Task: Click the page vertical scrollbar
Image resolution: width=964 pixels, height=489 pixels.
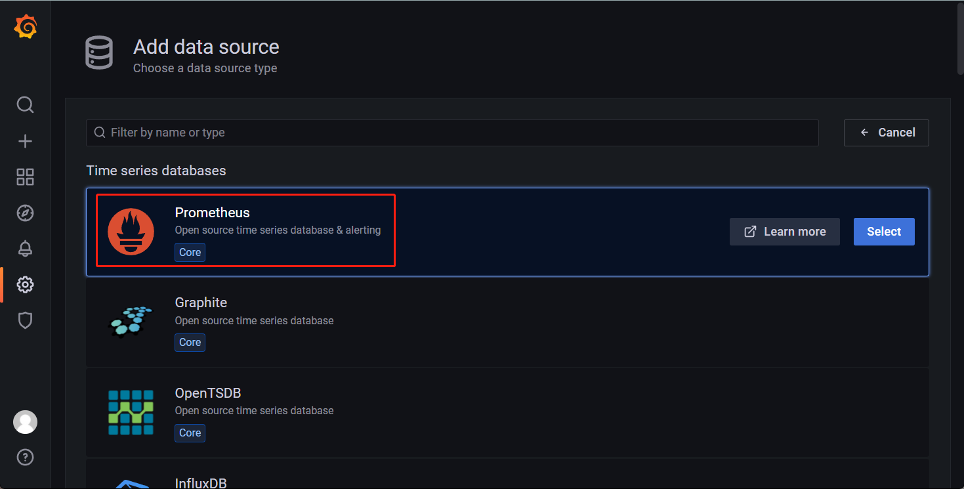Action: pos(959,39)
